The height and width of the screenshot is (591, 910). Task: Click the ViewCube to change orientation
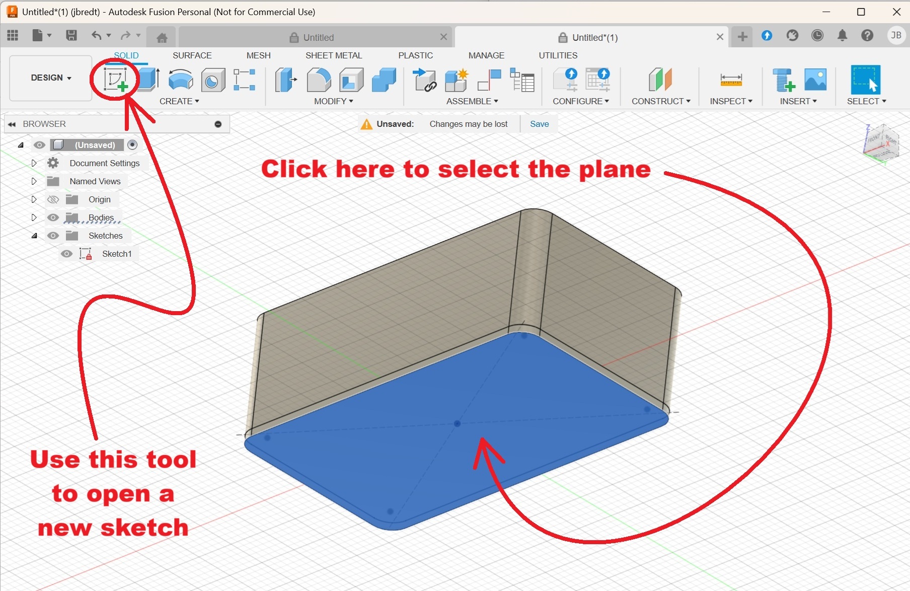tap(881, 142)
